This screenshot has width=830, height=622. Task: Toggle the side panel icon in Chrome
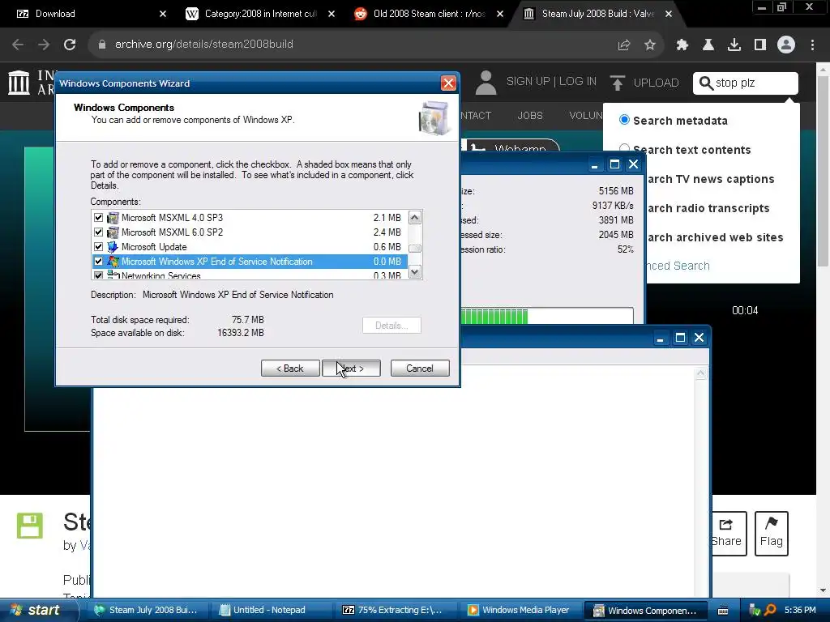tap(760, 45)
